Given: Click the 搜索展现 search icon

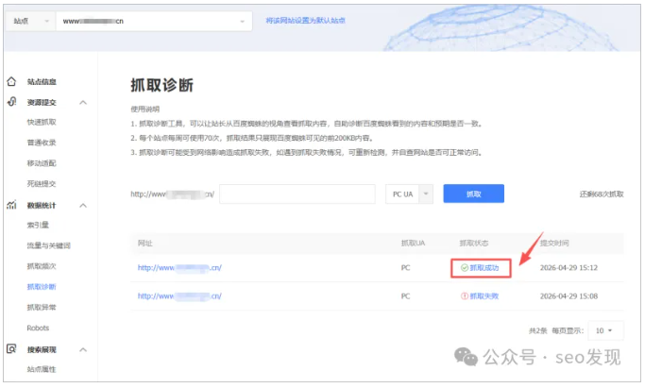Looking at the screenshot, I should 11,349.
